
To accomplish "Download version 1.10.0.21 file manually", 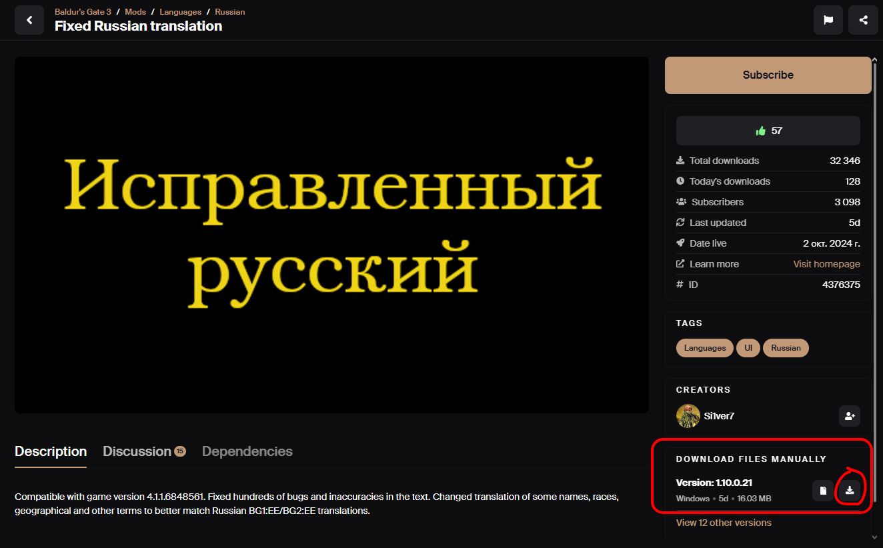I will [850, 491].
